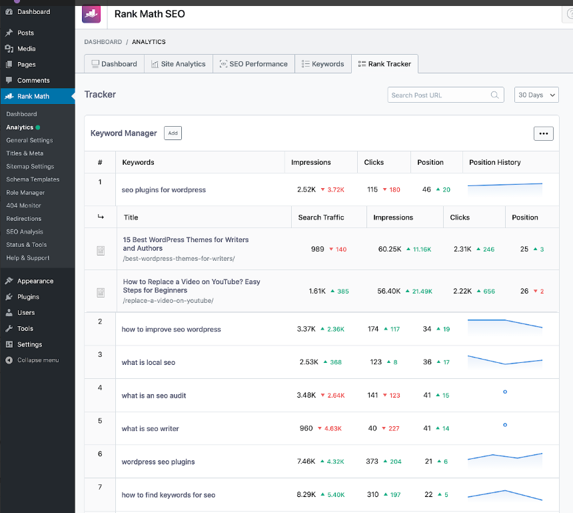
Task: Open Sitemap Settings in the sidebar
Action: (x=30, y=167)
